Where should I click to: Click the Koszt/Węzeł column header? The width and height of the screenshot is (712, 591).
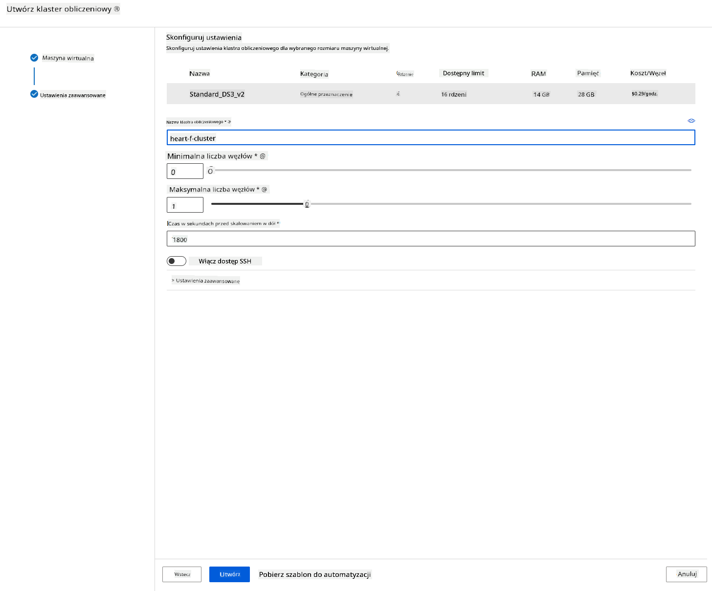coord(648,73)
